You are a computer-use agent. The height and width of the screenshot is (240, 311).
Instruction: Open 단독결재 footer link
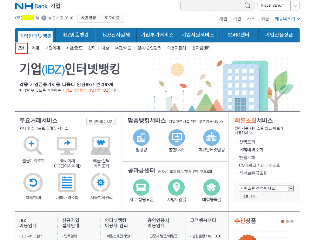point(70,236)
